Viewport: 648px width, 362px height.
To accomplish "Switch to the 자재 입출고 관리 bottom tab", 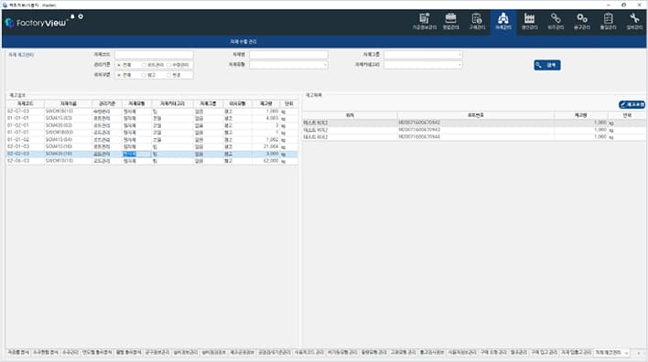I will [x=576, y=353].
